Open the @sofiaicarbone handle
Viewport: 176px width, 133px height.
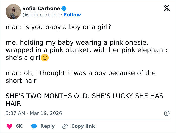click(x=41, y=15)
